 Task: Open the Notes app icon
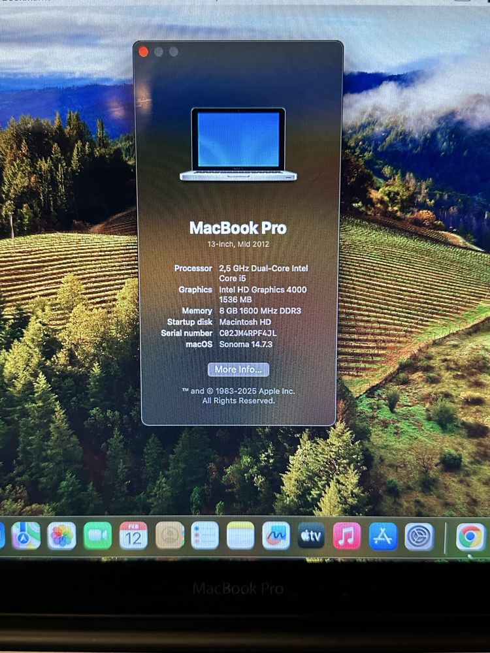pyautogui.click(x=240, y=535)
